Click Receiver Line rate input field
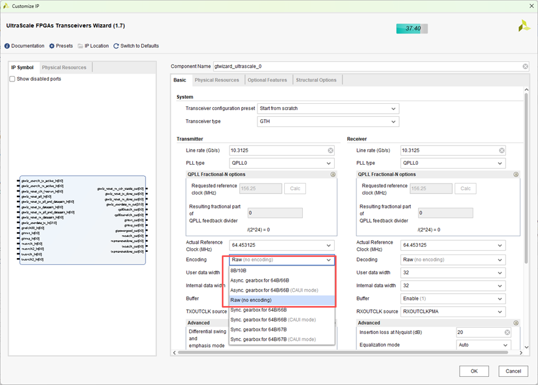This screenshot has width=538, height=385. [x=453, y=151]
